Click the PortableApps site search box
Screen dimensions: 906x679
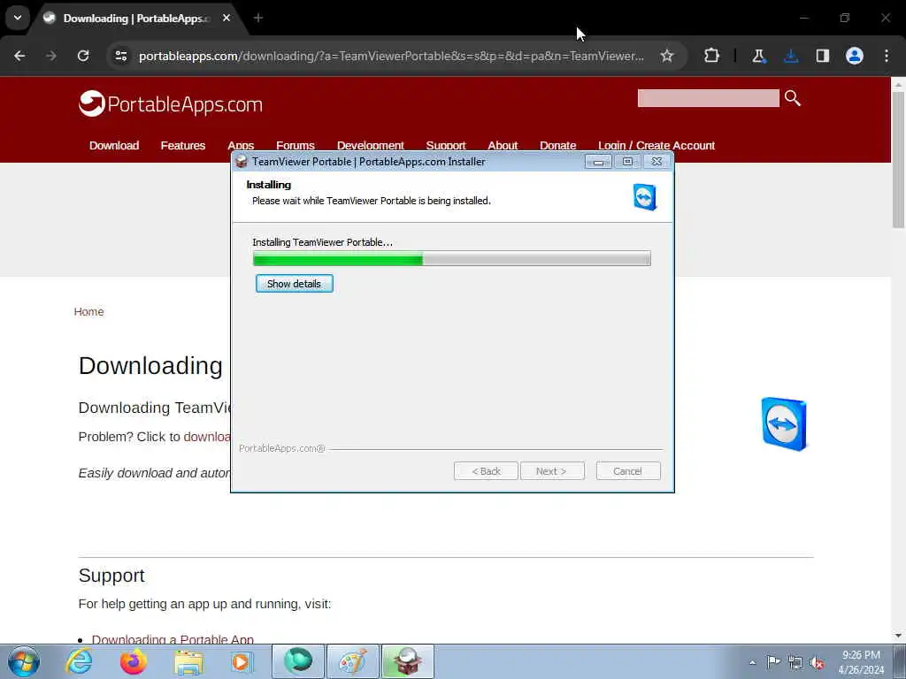coord(709,98)
